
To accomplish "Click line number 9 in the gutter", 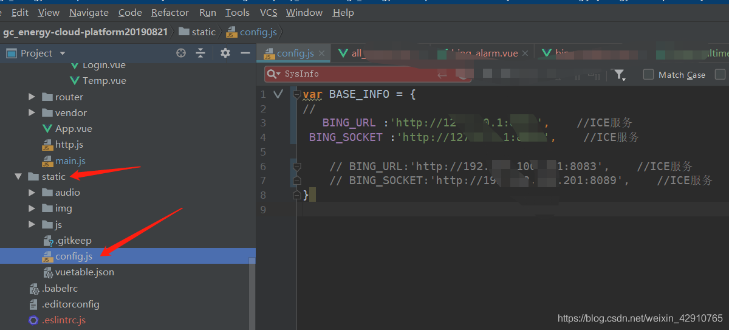I will click(x=262, y=210).
